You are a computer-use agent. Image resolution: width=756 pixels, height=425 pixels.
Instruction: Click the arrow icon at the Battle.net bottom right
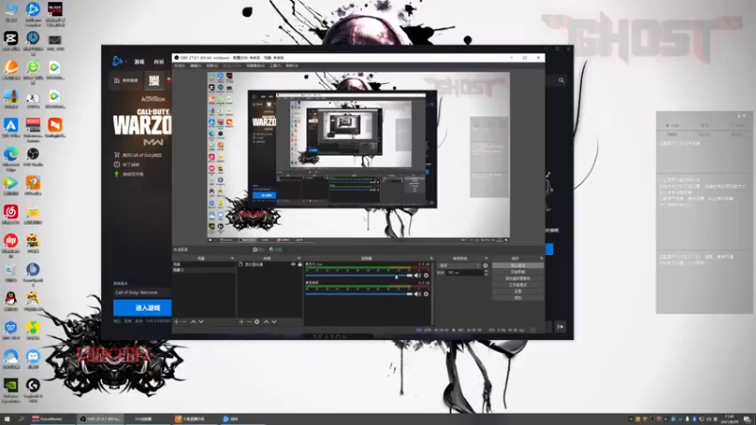[x=560, y=327]
